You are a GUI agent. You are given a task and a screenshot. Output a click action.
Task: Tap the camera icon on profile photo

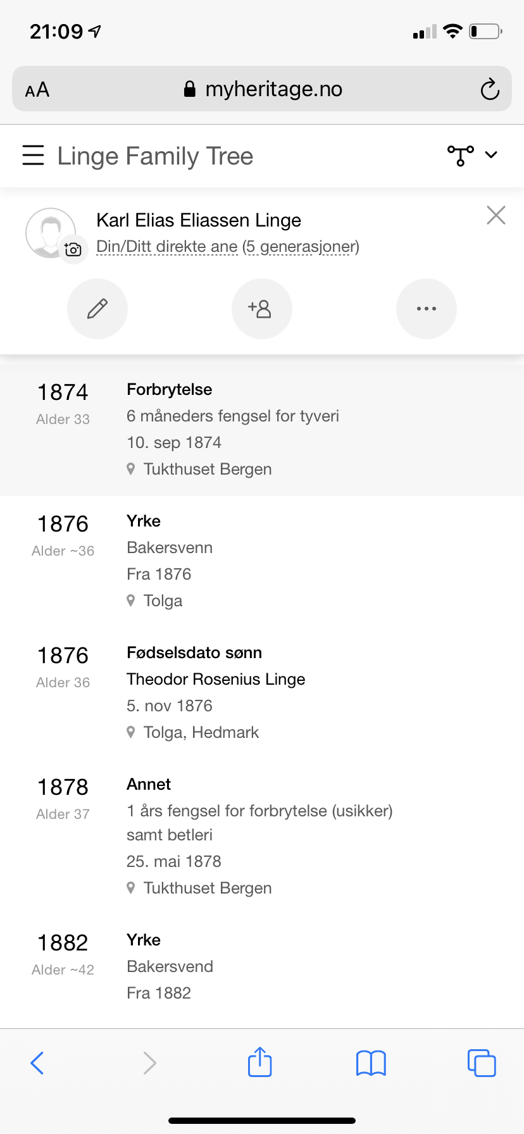(x=73, y=249)
